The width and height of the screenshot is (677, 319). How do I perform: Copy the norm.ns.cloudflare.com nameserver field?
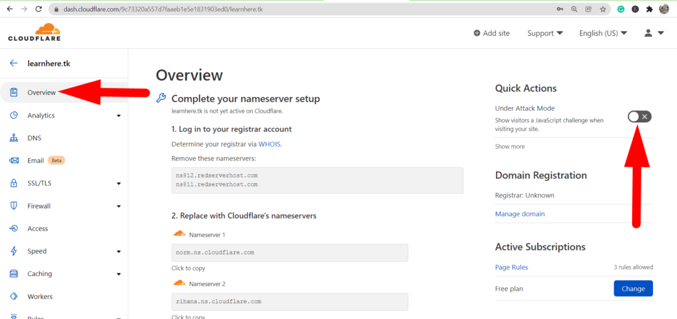(x=290, y=252)
